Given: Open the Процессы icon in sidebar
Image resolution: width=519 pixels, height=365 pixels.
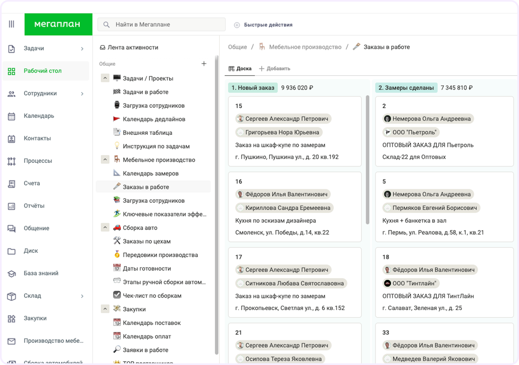Looking at the screenshot, I should point(11,161).
